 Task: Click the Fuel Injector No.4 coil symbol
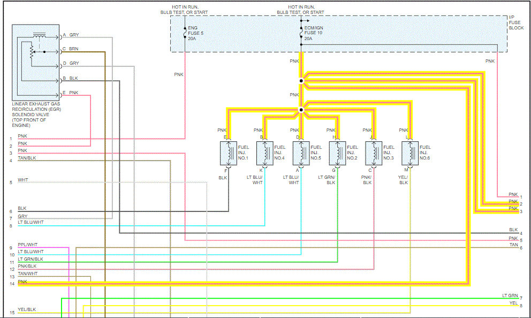pyautogui.click(x=265, y=153)
